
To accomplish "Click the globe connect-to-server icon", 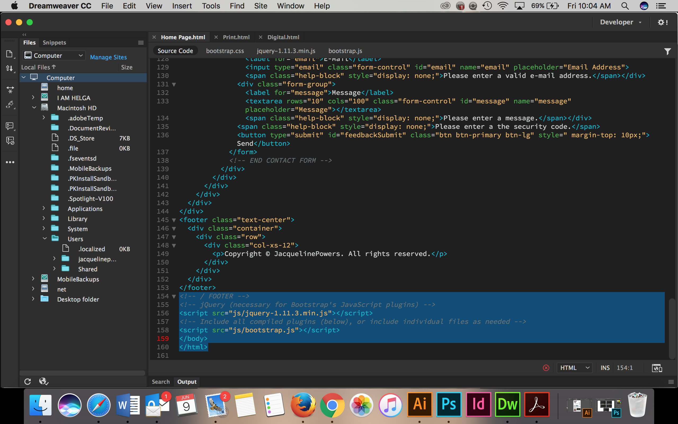I will click(43, 381).
